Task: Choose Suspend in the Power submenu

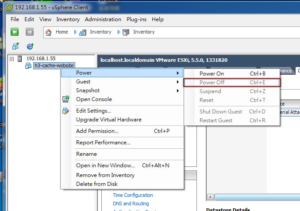Action: pyautogui.click(x=232, y=91)
